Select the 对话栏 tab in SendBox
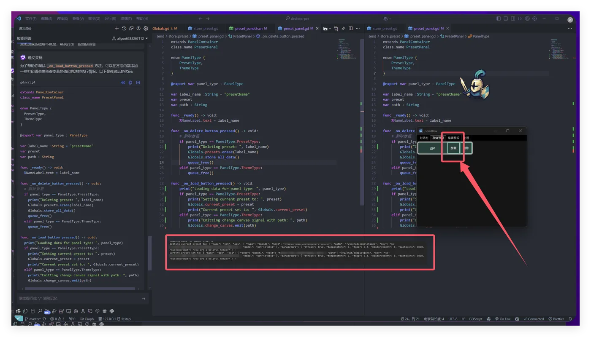 [x=423, y=138]
